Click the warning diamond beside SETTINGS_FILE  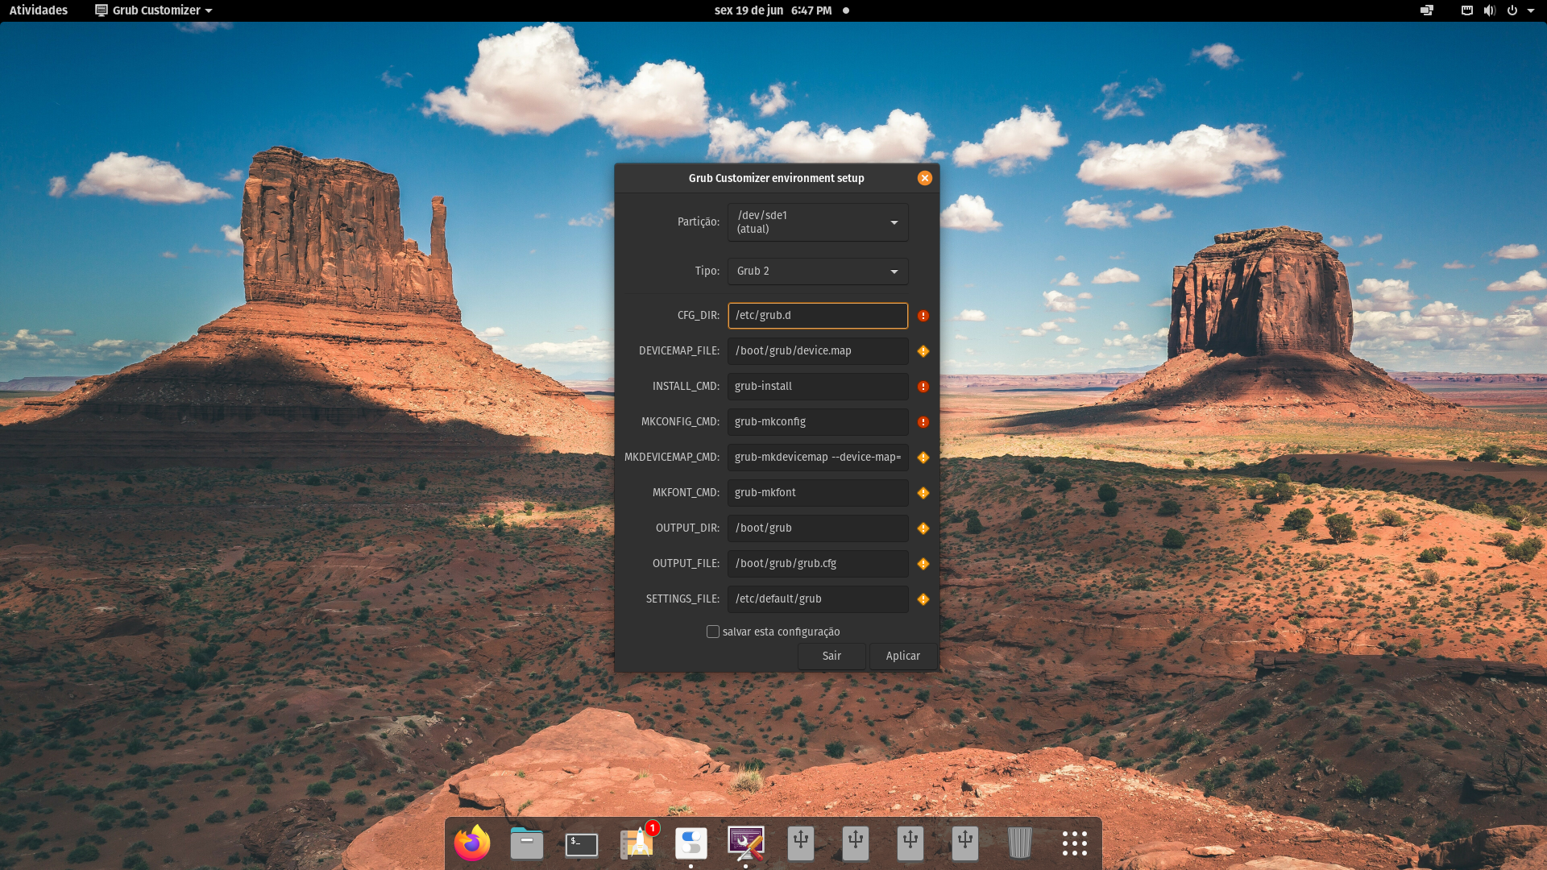(923, 599)
